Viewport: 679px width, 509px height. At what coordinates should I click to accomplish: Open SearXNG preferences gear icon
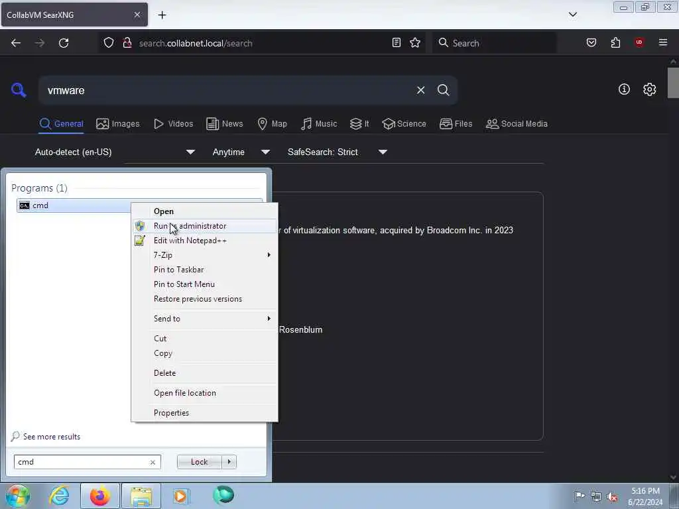[649, 89]
